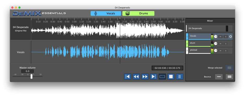Image resolution: width=245 pixels, height=96 pixels.
Task: Solo the pitched track in the mixer
Action: pos(226,50)
